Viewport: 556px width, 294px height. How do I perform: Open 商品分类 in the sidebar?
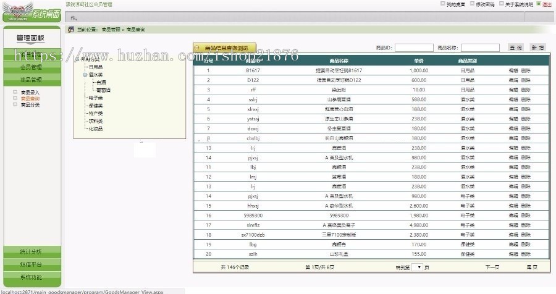coord(30,105)
